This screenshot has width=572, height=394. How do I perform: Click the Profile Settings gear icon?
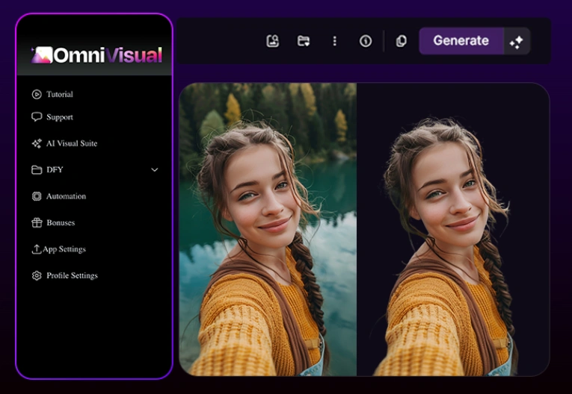(x=37, y=275)
